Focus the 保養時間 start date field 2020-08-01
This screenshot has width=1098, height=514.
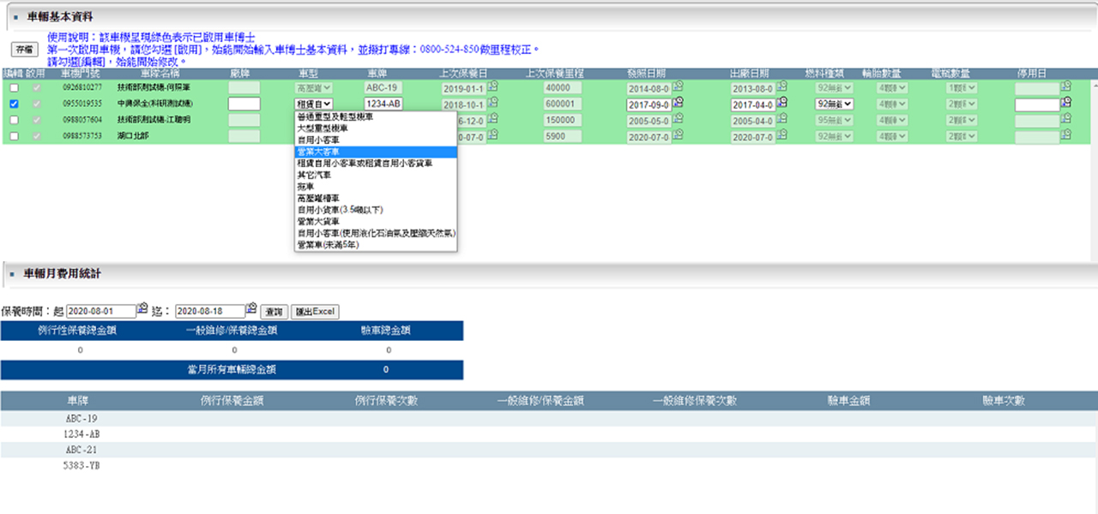point(101,312)
